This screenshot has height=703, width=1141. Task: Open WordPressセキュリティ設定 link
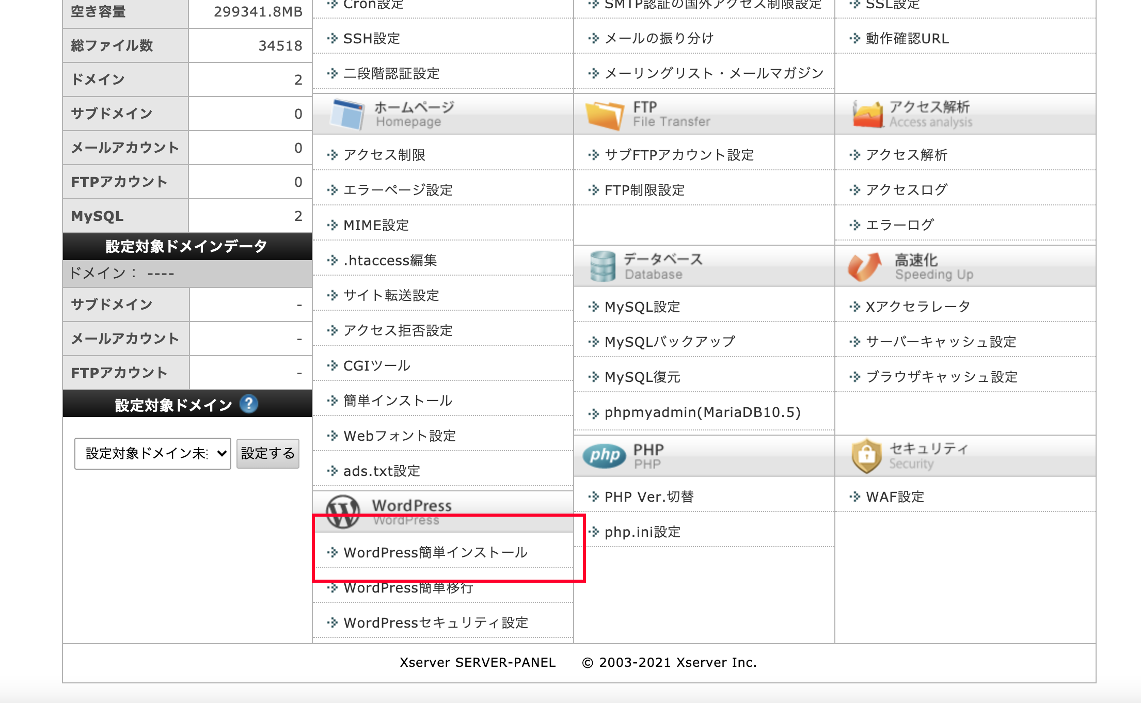pos(436,623)
